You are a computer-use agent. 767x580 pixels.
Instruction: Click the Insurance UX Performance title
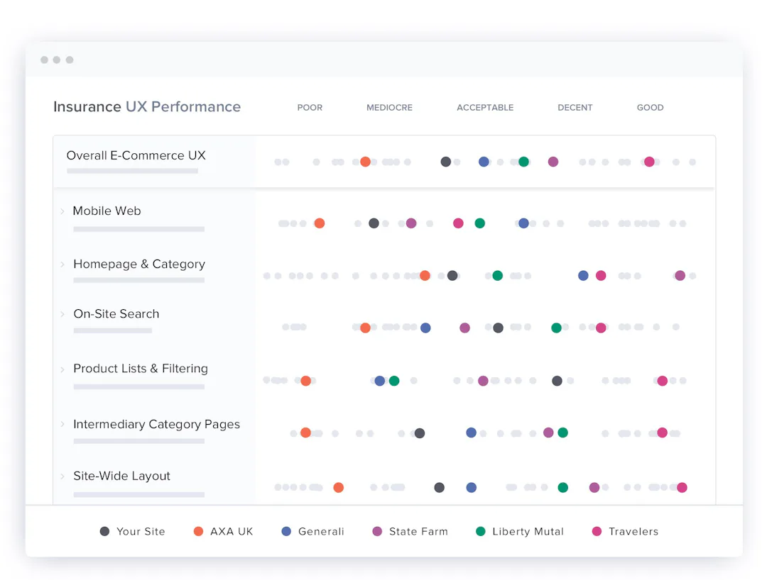click(x=147, y=106)
